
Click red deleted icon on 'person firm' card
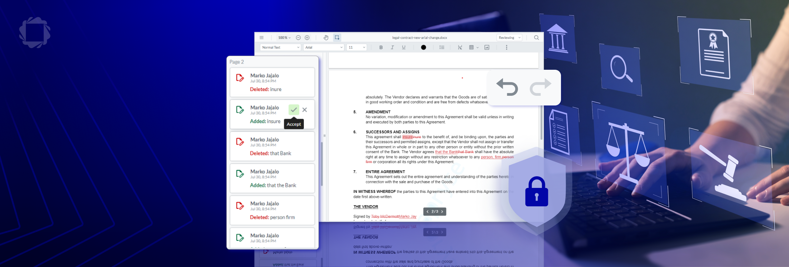(240, 206)
